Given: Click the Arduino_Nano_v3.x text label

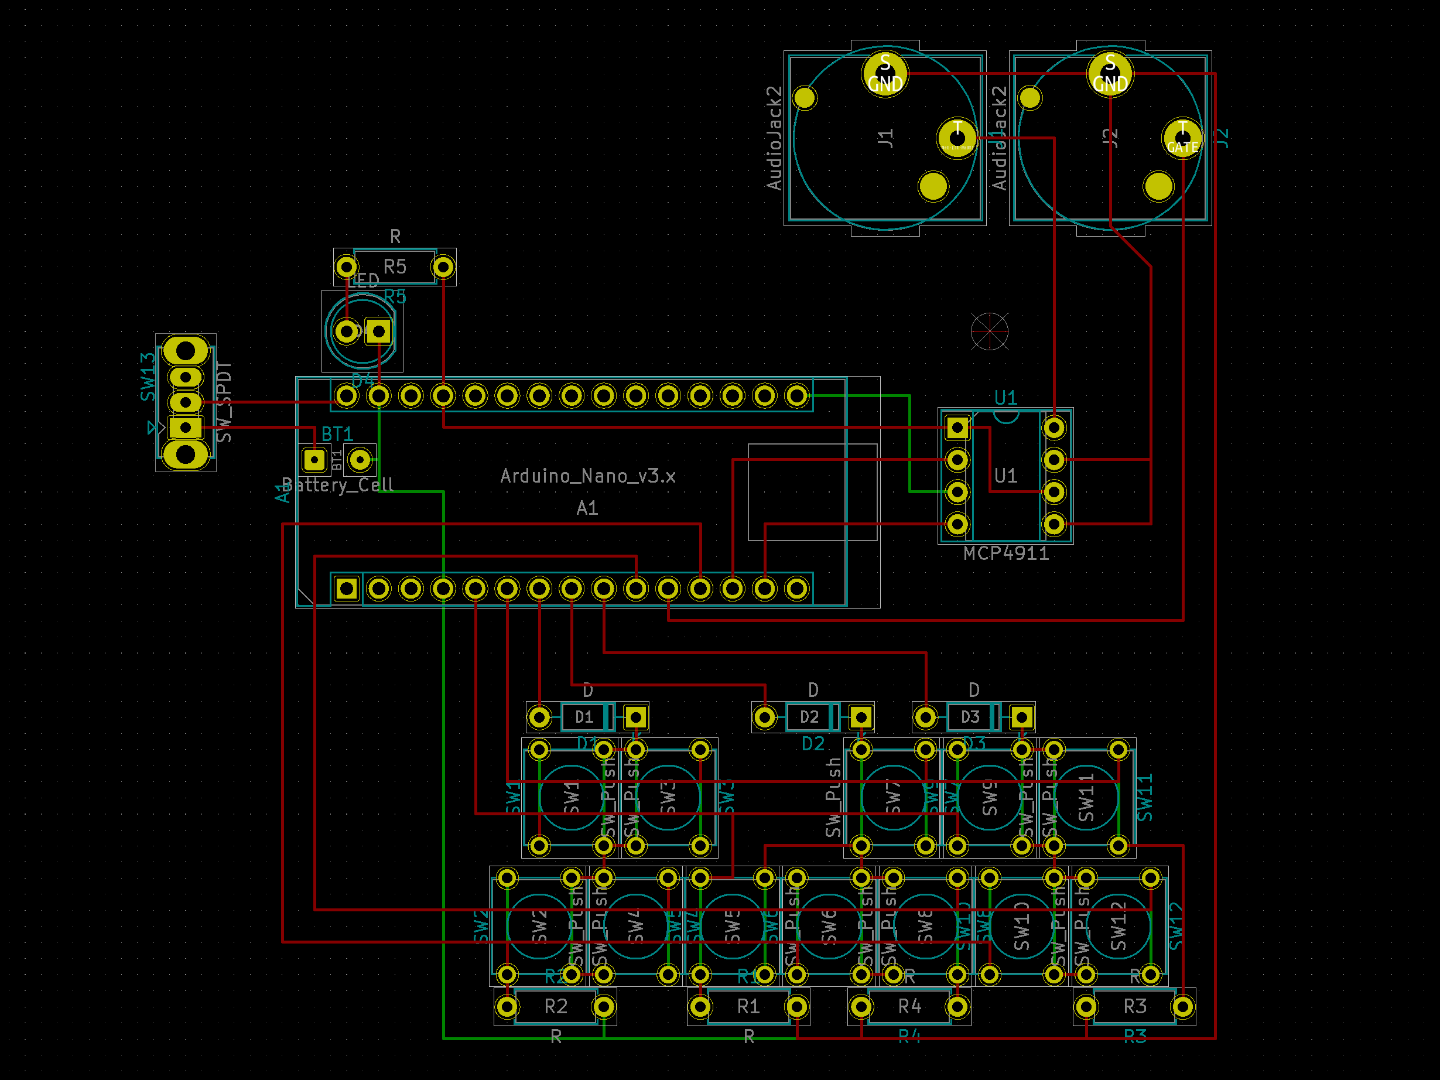Looking at the screenshot, I should [587, 477].
